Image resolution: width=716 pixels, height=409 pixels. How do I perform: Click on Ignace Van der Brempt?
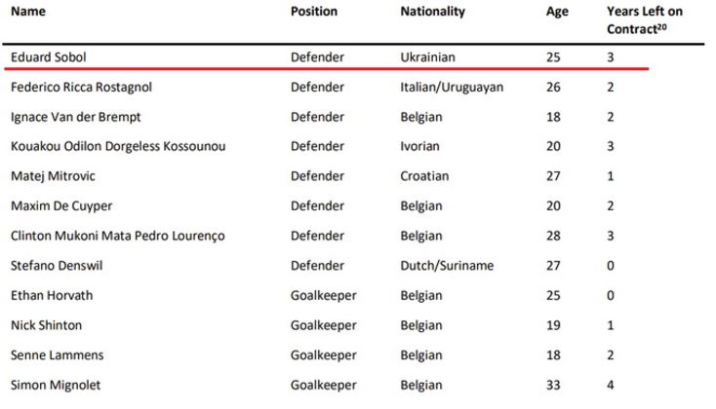click(x=76, y=117)
